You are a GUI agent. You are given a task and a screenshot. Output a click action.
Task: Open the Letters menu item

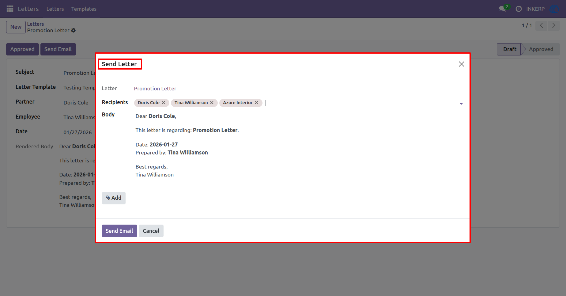point(55,9)
